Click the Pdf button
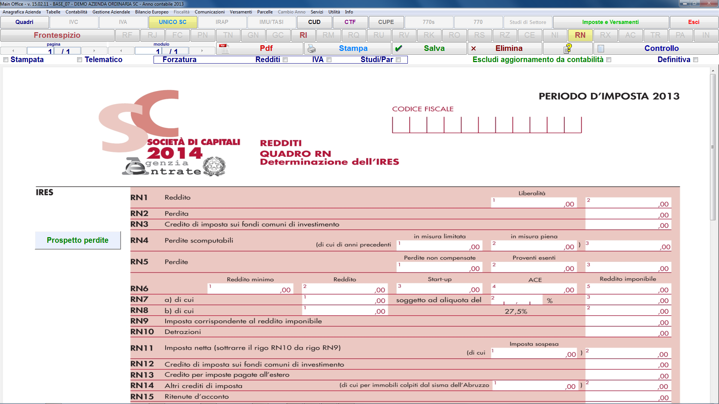 coord(260,48)
